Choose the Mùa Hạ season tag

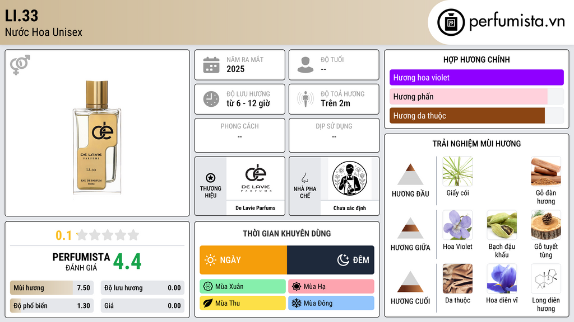[x=331, y=287]
